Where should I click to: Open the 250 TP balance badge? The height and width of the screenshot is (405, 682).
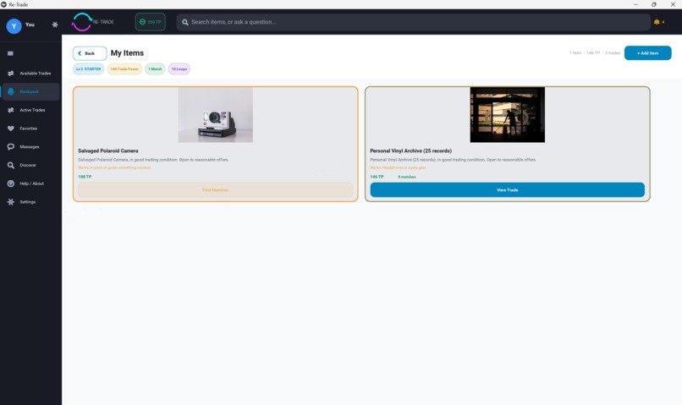click(150, 22)
